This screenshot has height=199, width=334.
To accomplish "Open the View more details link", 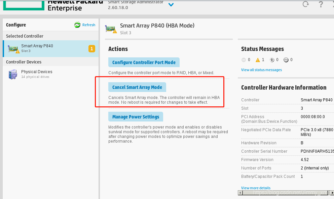I will pyautogui.click(x=256, y=188).
